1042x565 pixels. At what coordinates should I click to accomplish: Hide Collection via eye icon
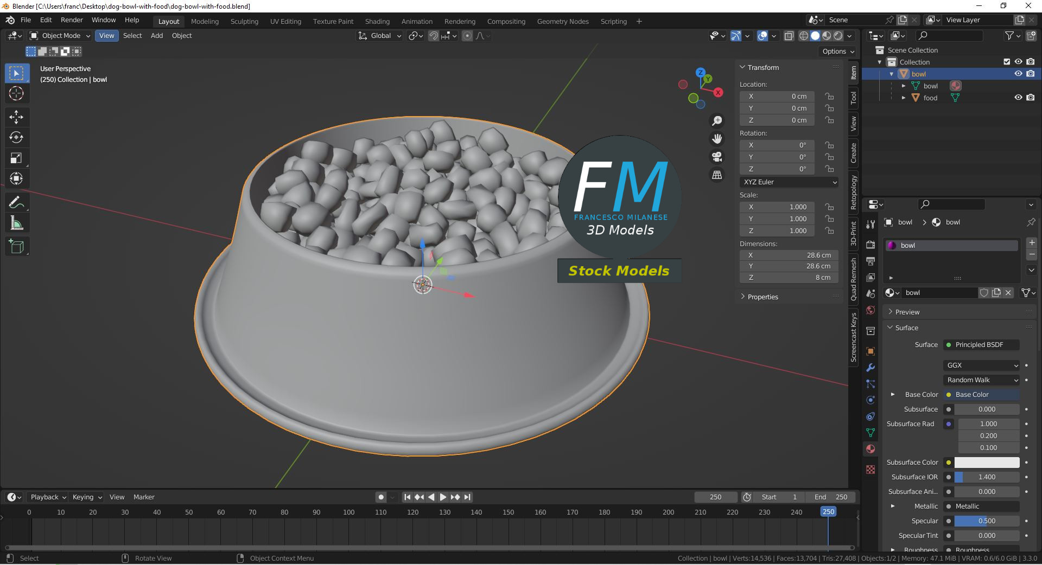coord(1018,62)
